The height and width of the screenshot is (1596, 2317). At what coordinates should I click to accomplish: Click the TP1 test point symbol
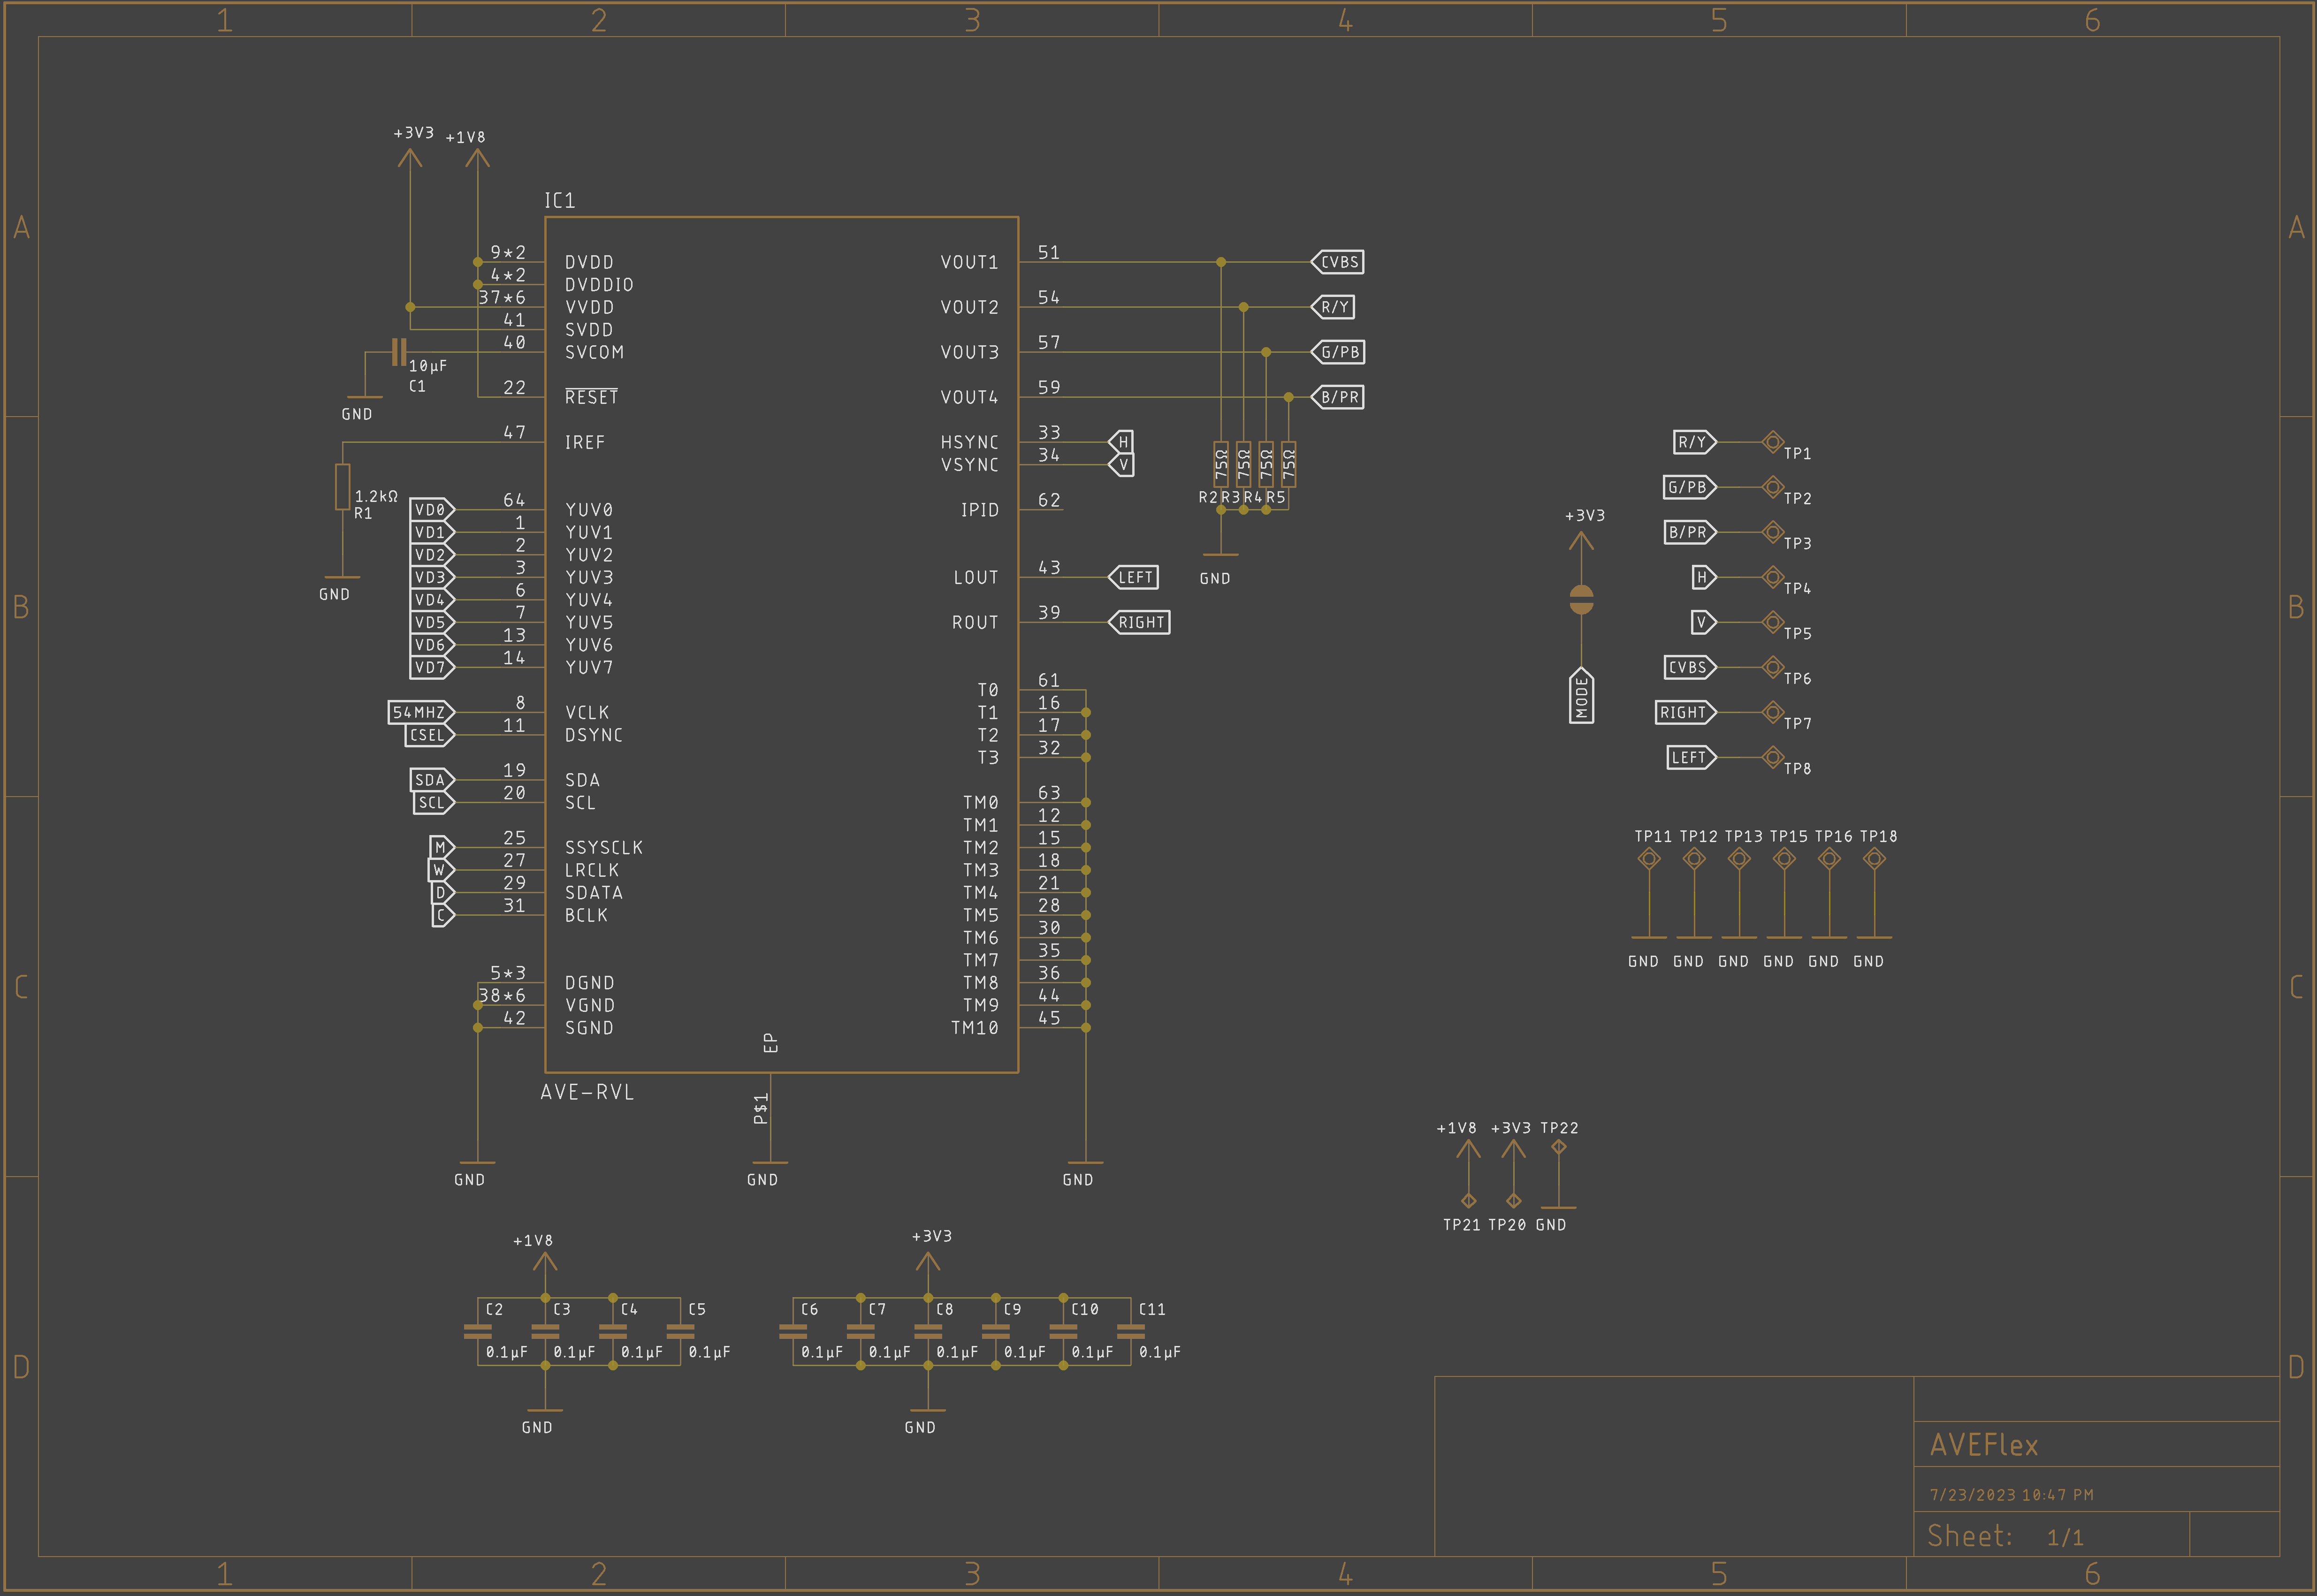click(1773, 442)
